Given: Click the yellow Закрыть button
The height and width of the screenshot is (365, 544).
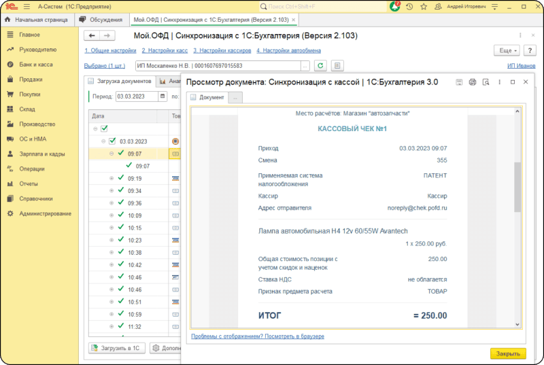Looking at the screenshot, I should coord(508,353).
